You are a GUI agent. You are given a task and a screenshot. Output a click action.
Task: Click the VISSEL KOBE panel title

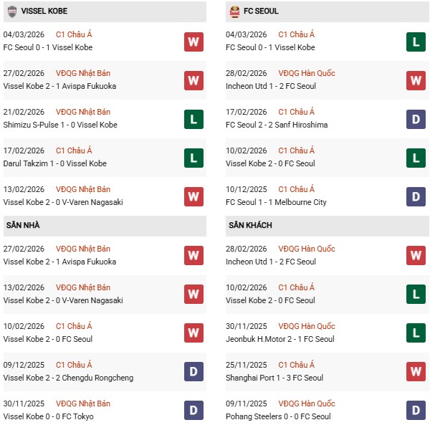(44, 11)
